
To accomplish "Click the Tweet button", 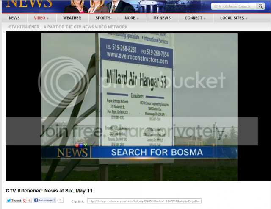I will tap(14, 201).
